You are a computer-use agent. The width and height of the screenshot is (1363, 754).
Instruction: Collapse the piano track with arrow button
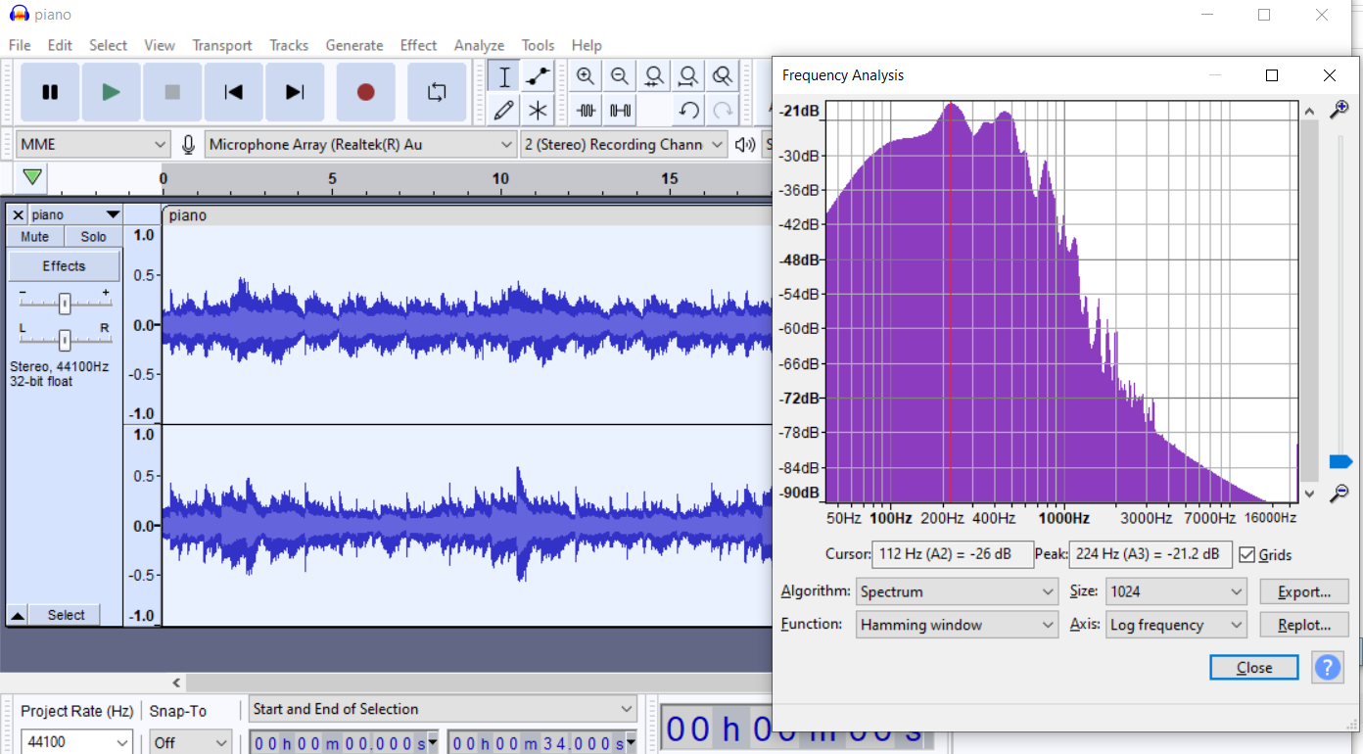point(18,615)
